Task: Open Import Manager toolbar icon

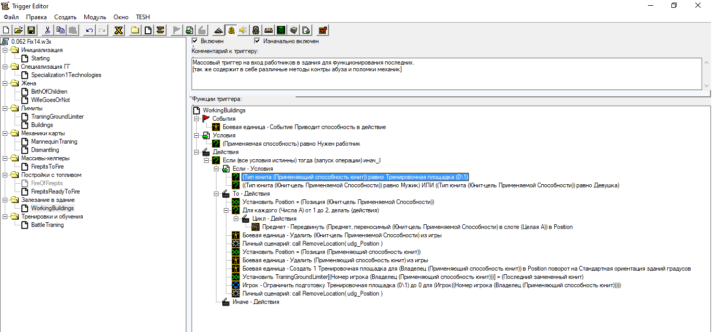Action: (306, 30)
